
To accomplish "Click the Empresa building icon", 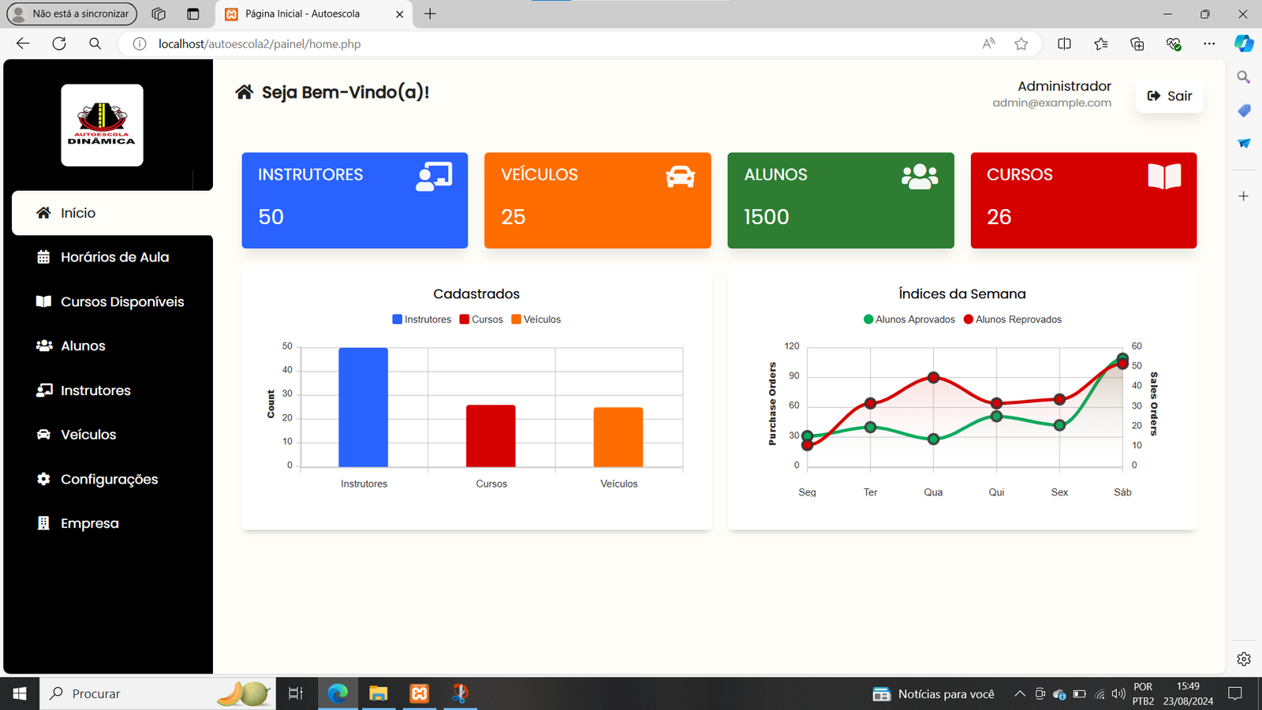I will (x=44, y=523).
